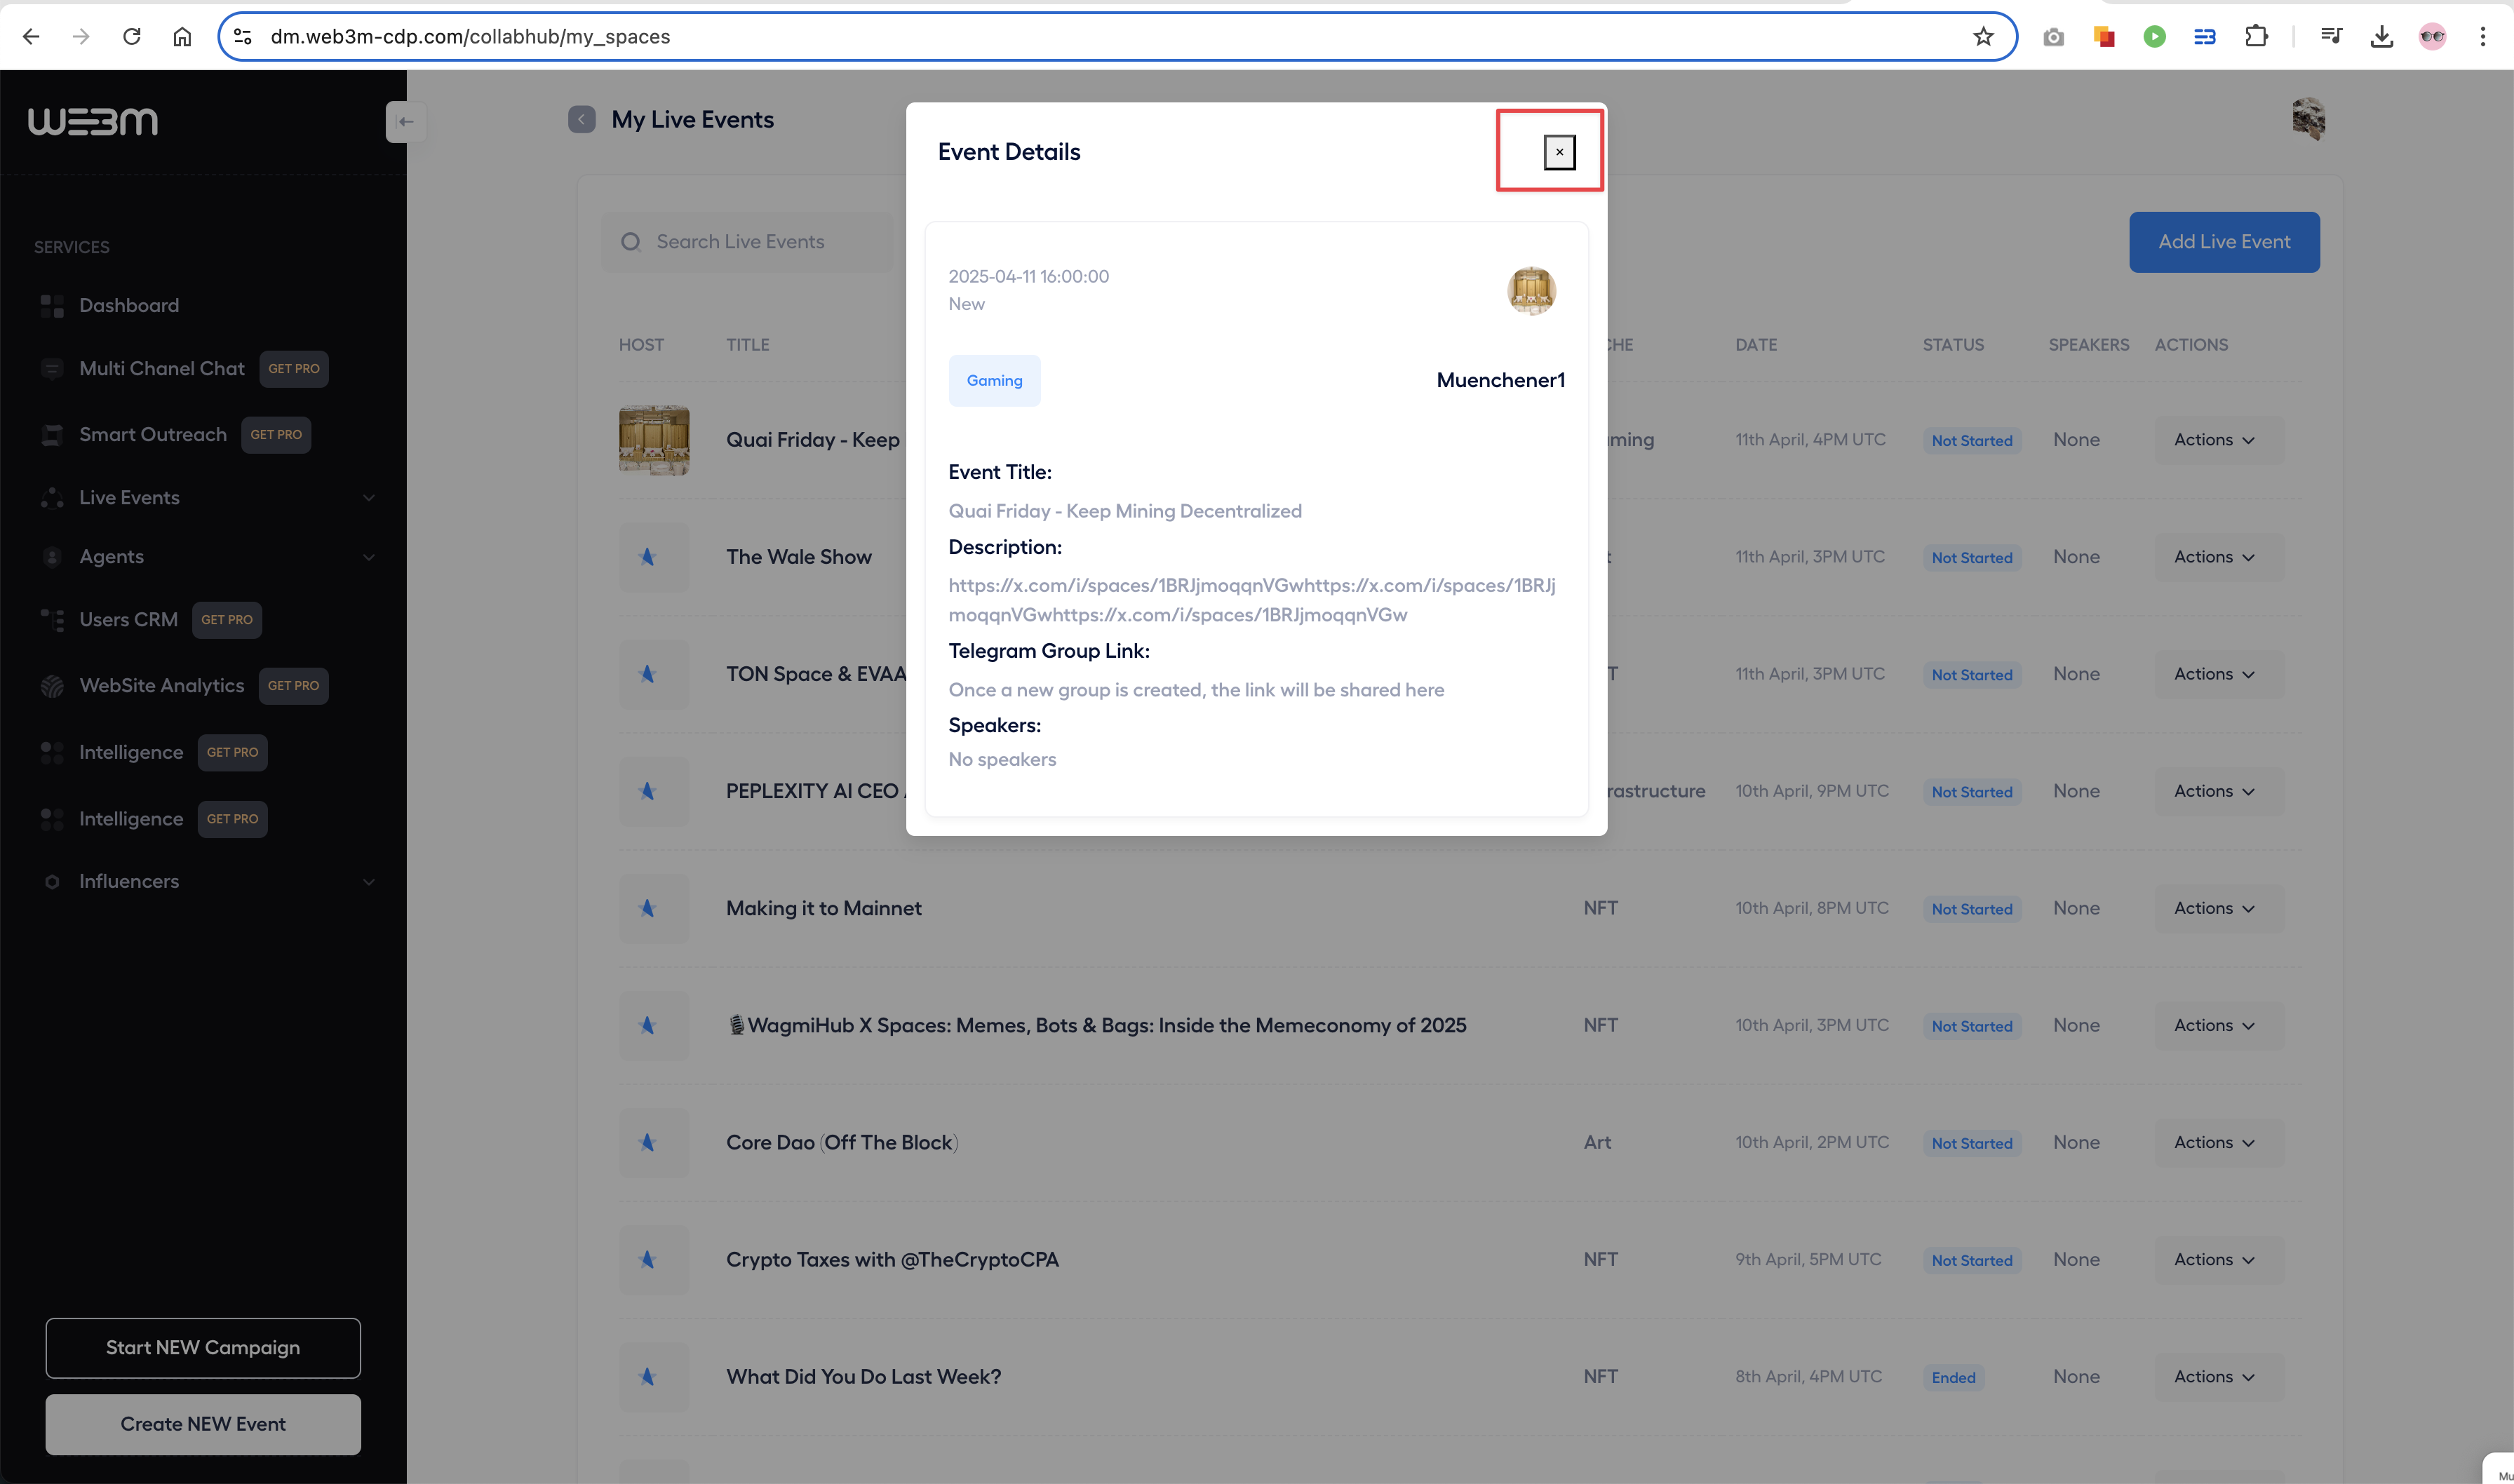Close the Event Details dialog
The width and height of the screenshot is (2514, 1484).
1559,152
